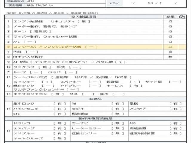Click the キーレス label
The image size is (191, 143).
115,86
